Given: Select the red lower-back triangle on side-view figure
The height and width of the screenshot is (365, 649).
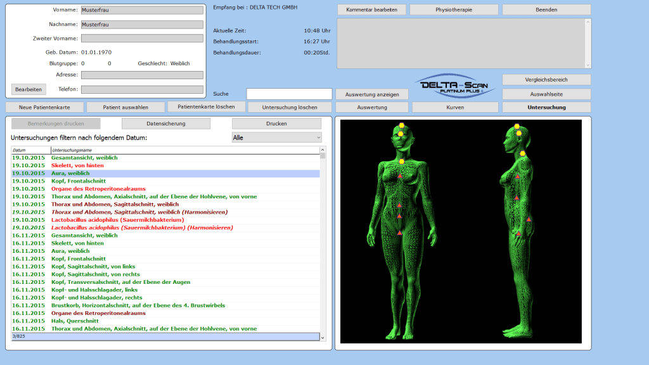Looking at the screenshot, I should pos(529,219).
